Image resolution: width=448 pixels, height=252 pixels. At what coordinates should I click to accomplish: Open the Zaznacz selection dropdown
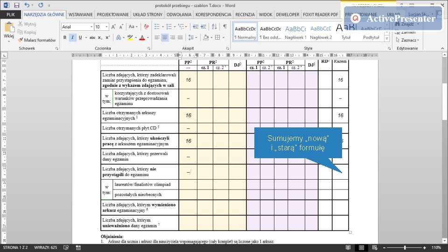tap(408, 40)
